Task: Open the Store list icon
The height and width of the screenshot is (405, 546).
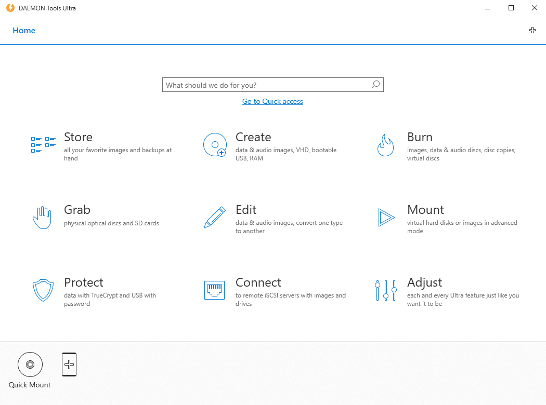Action: [x=43, y=145]
